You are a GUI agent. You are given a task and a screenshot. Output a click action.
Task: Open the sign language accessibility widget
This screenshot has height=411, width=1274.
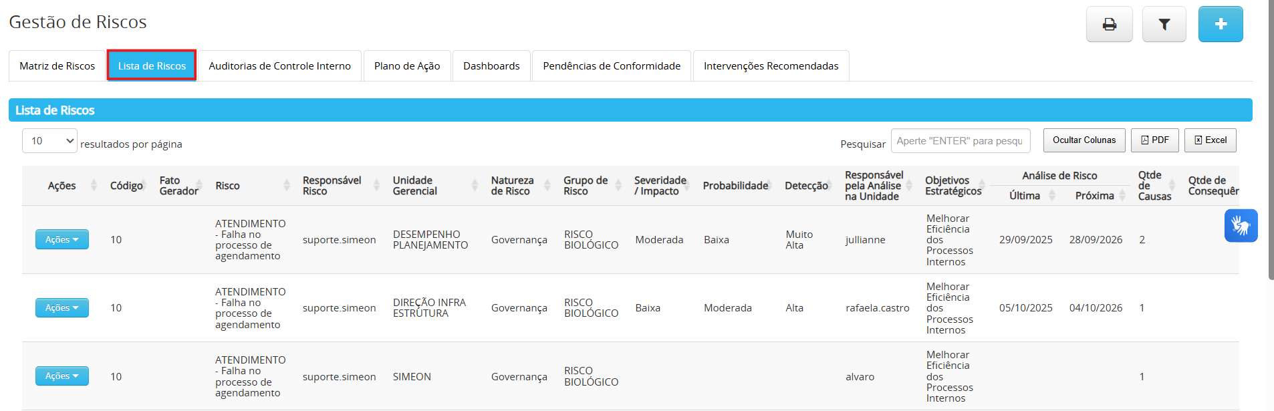tap(1241, 226)
